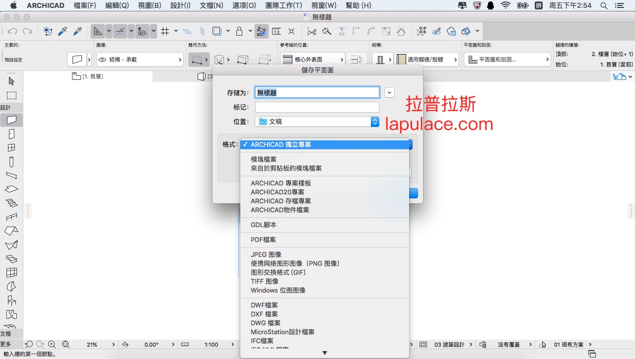Viewport: 635px width, 359px height.
Task: Click the Trim scissors icon in toolbar
Action: click(x=312, y=31)
